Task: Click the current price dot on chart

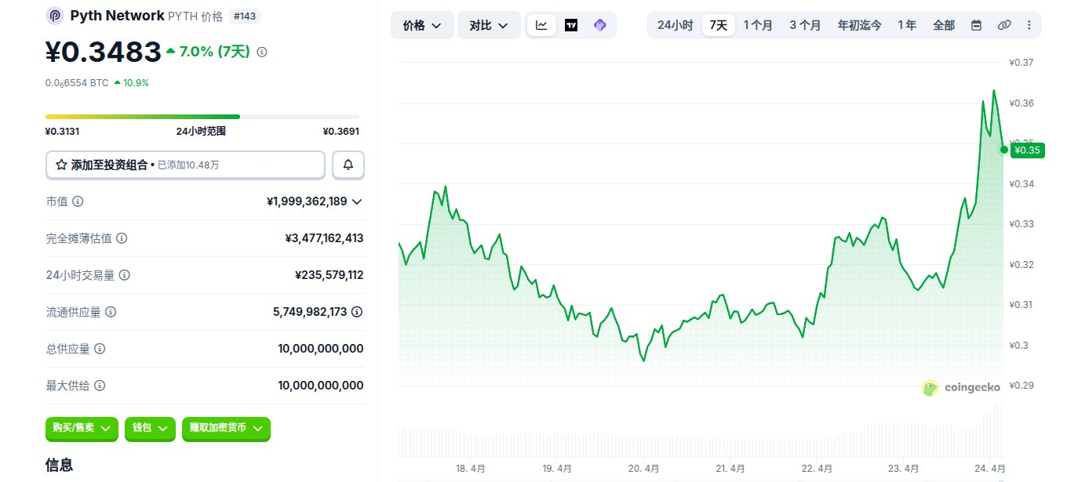Action: click(1003, 149)
